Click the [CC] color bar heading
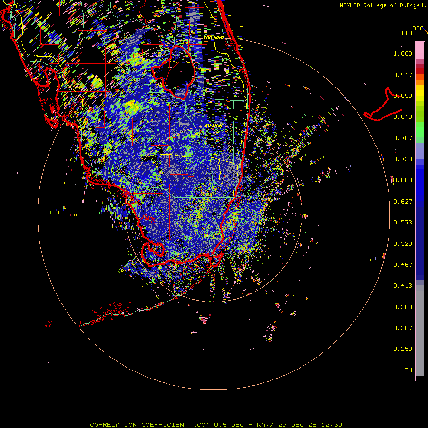 coord(406,33)
